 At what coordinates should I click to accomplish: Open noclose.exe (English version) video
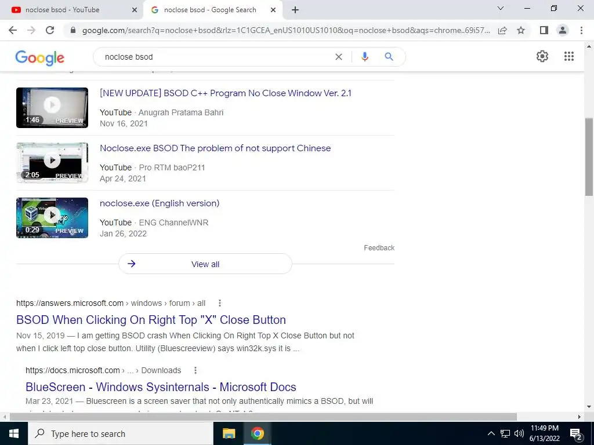point(160,203)
